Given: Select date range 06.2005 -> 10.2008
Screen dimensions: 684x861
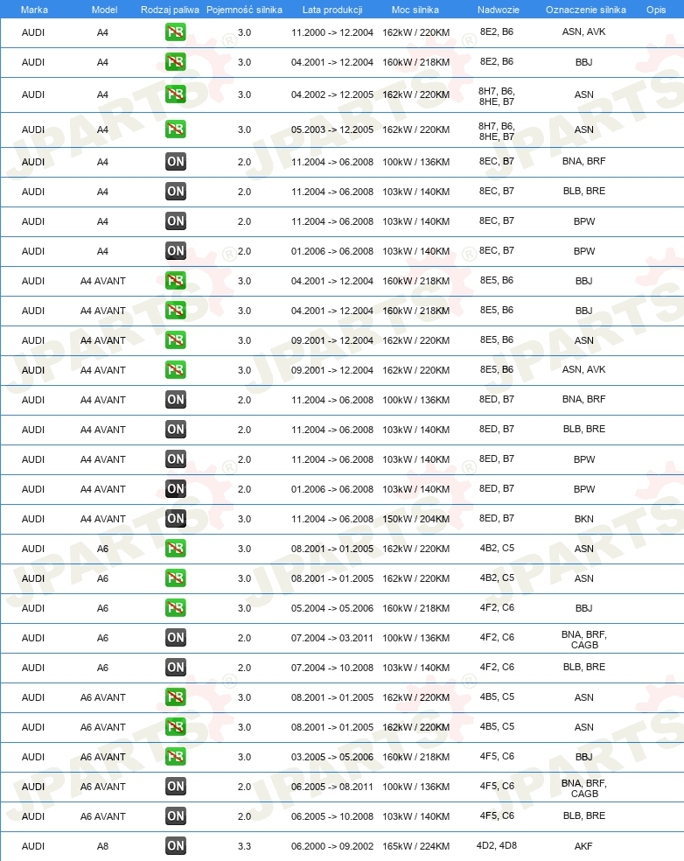Looking at the screenshot, I should (332, 816).
